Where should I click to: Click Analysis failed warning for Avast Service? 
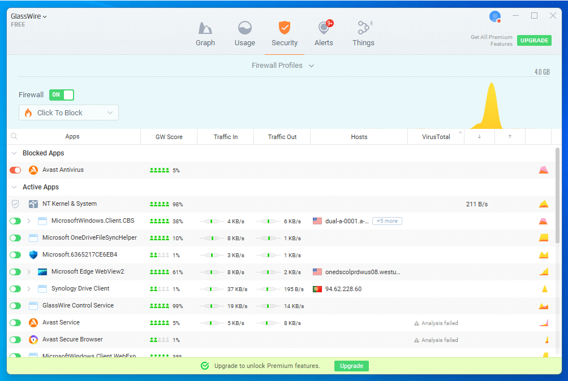pyautogui.click(x=436, y=323)
